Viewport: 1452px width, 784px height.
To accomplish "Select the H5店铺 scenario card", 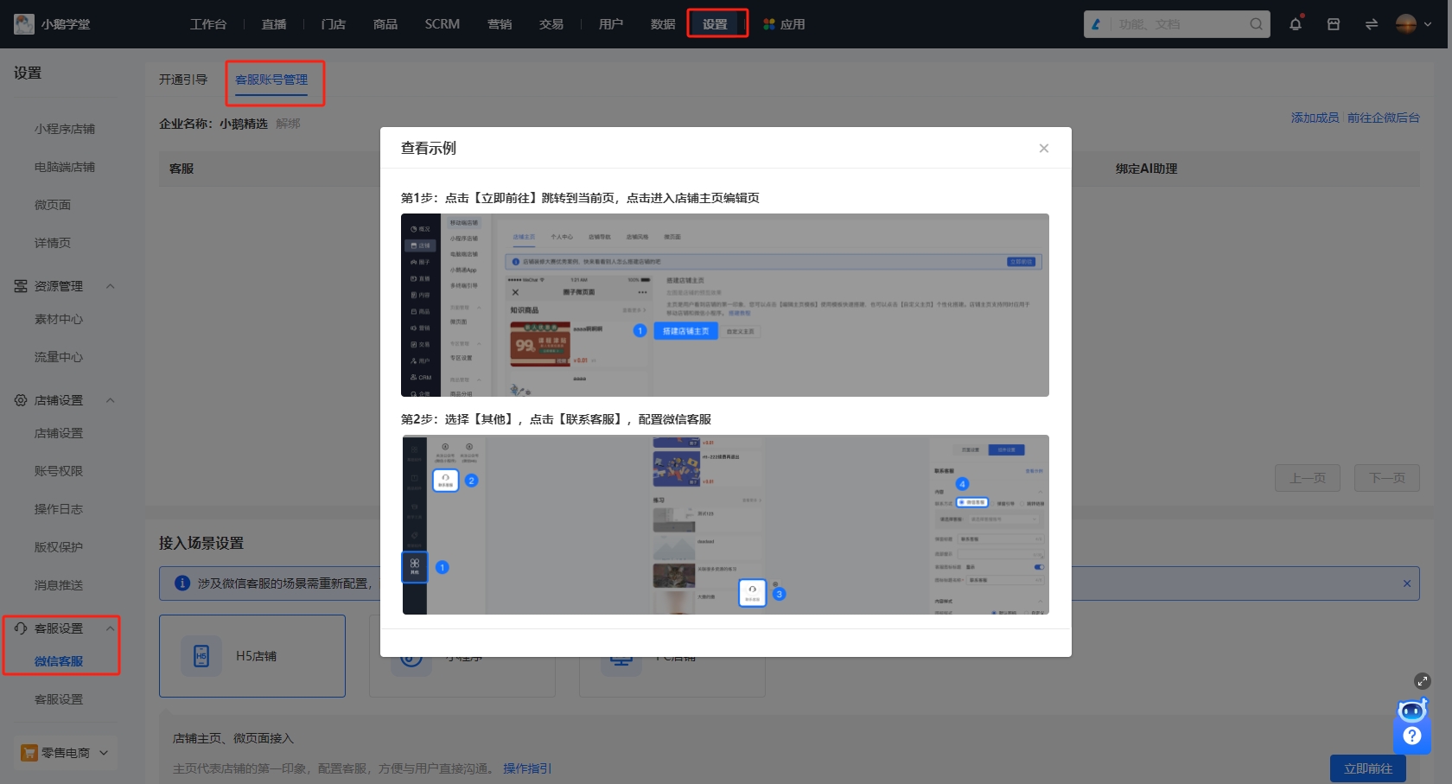I will pos(252,656).
